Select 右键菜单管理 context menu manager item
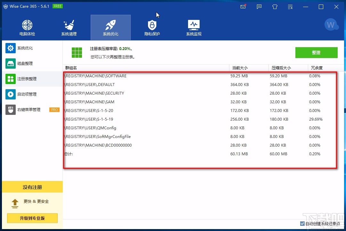The height and width of the screenshot is (231, 346). coord(32,110)
